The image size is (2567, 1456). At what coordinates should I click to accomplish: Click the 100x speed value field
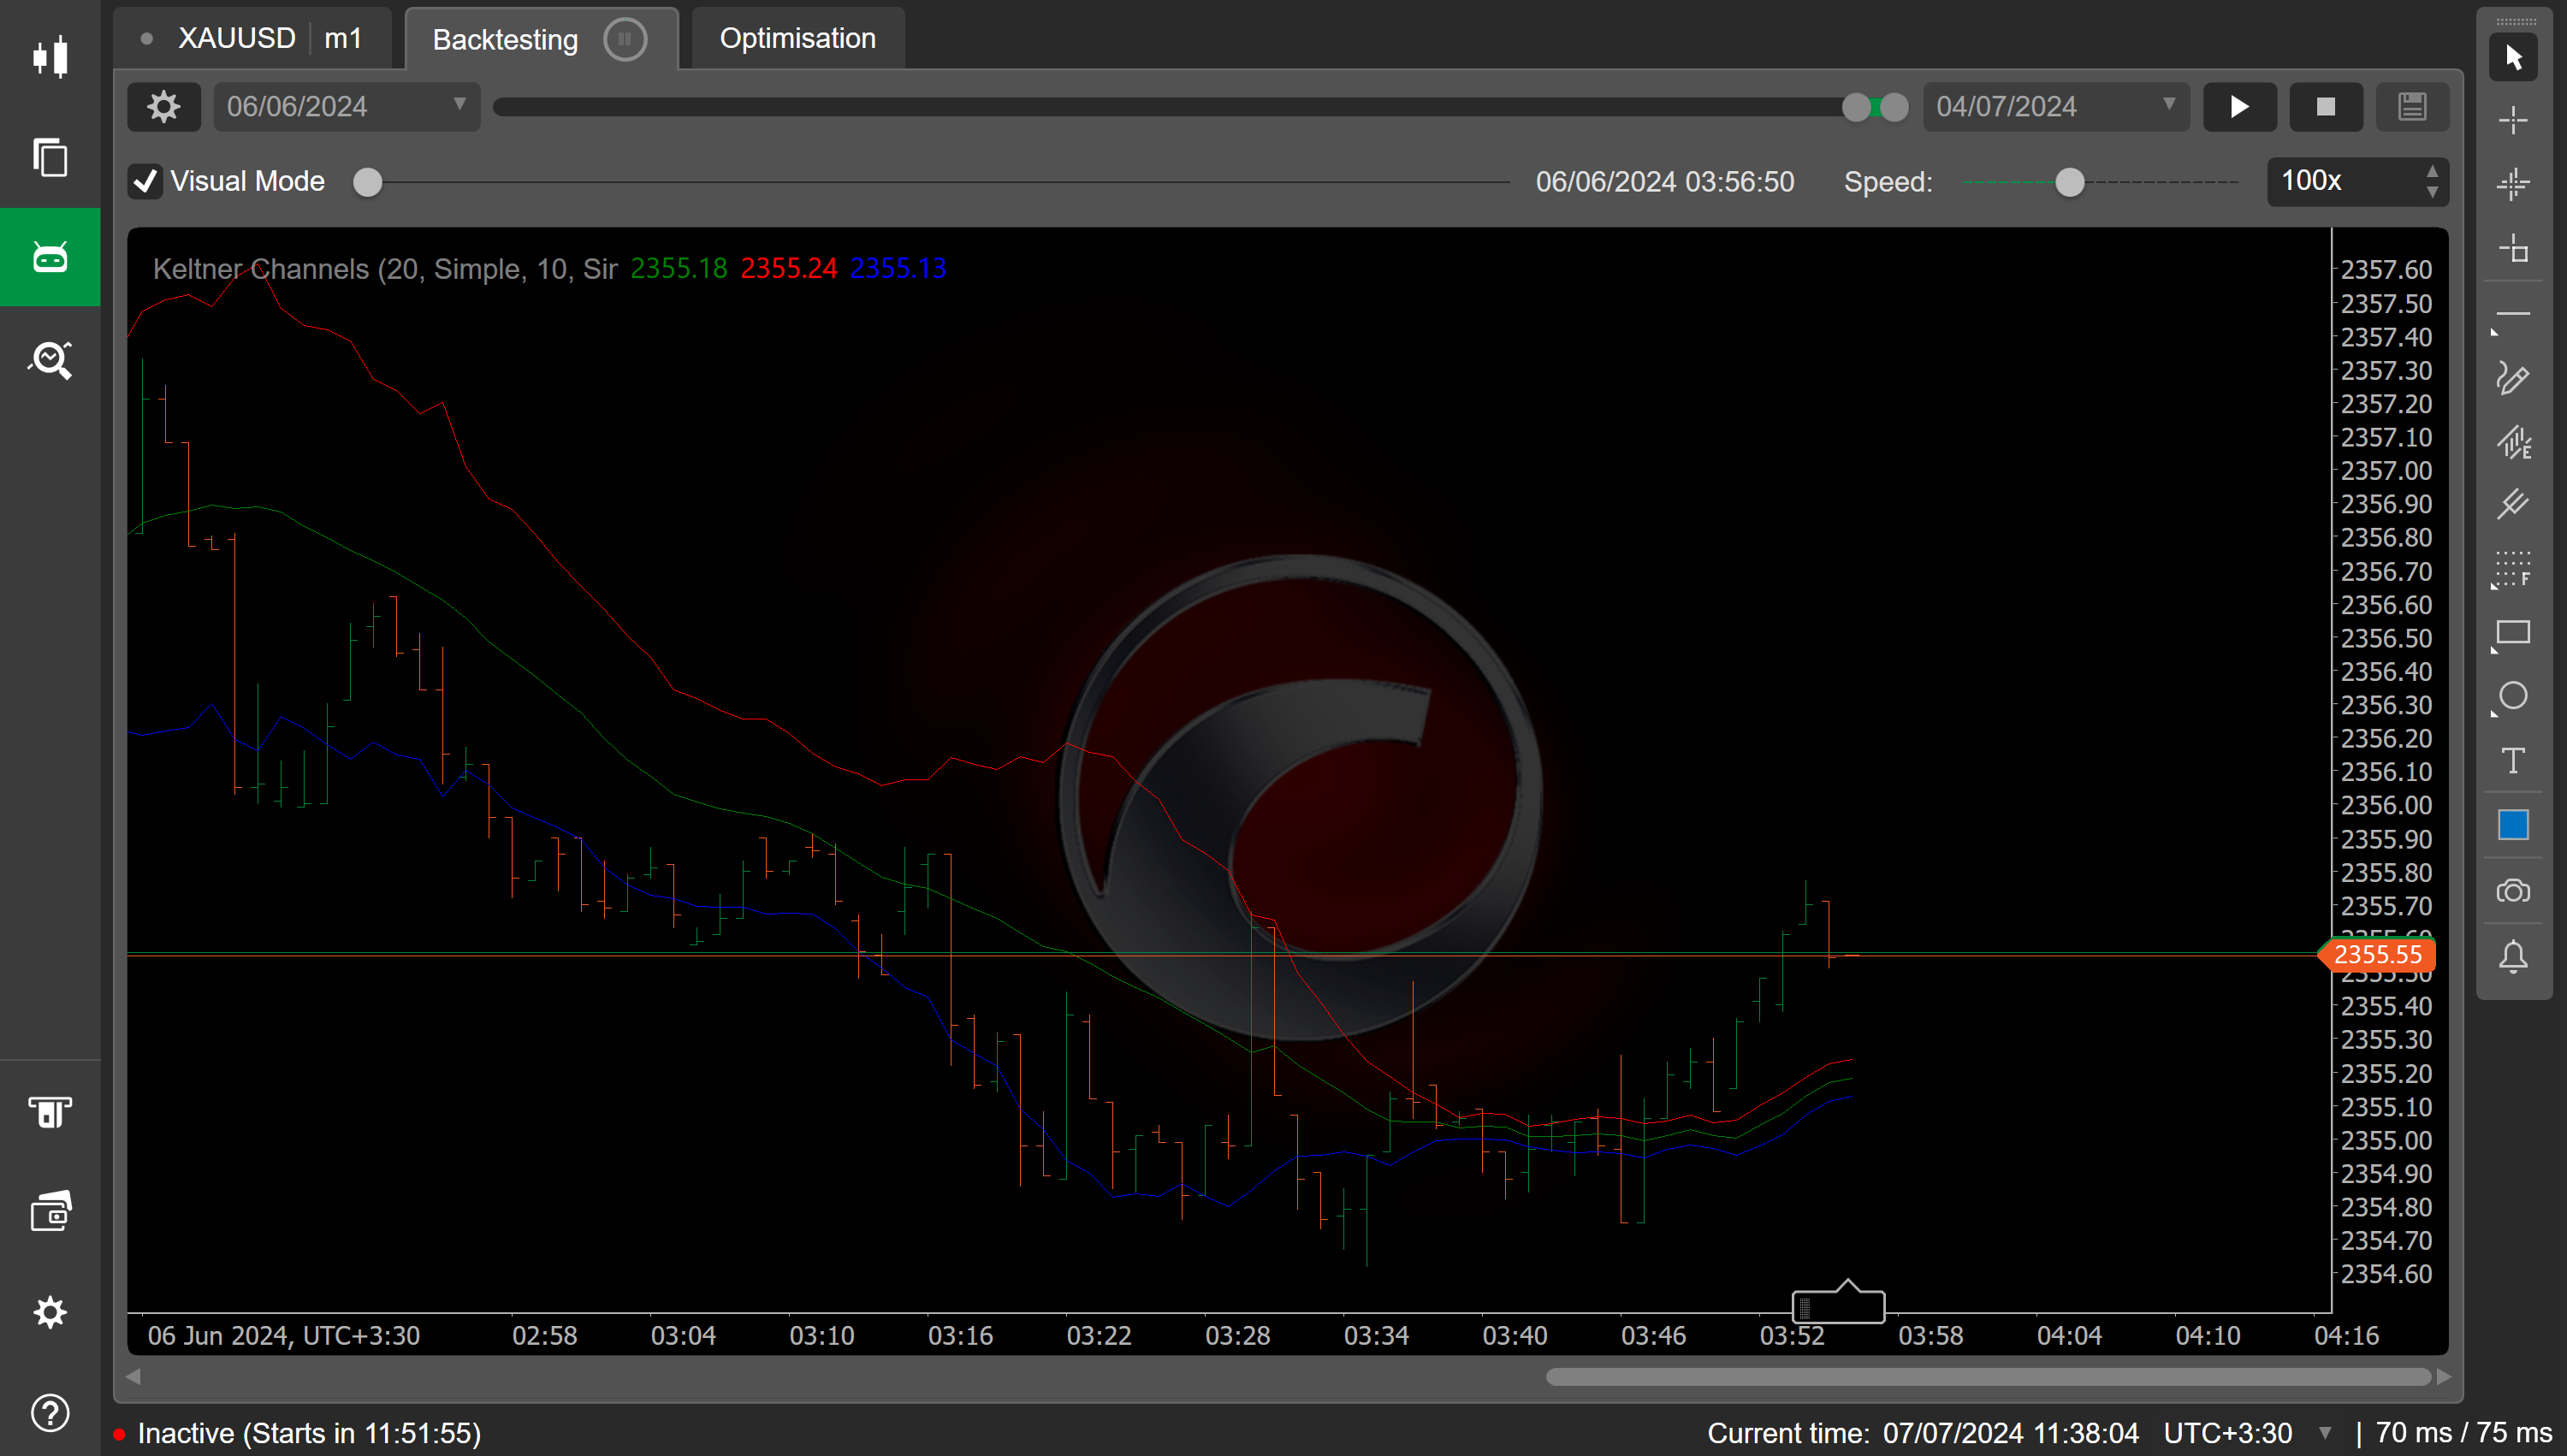coord(2342,181)
